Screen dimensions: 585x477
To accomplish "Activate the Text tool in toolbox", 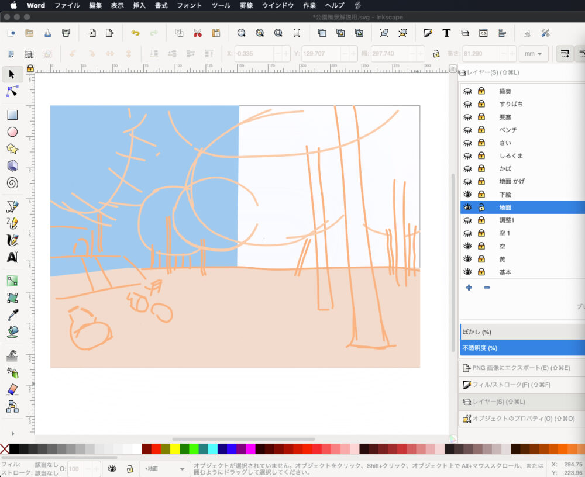I will [x=12, y=257].
